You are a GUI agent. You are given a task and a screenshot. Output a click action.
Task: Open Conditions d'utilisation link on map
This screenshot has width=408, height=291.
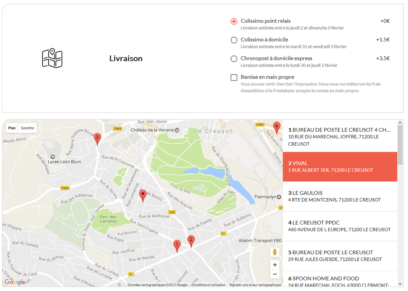tap(208, 285)
